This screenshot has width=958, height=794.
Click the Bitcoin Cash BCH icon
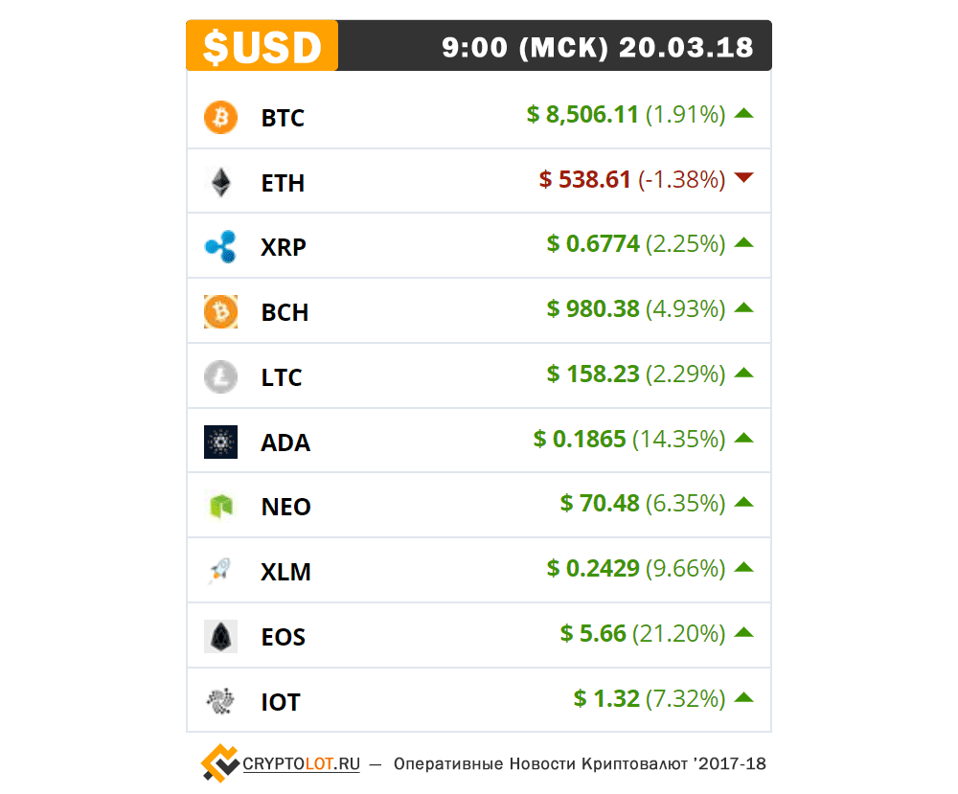point(220,312)
